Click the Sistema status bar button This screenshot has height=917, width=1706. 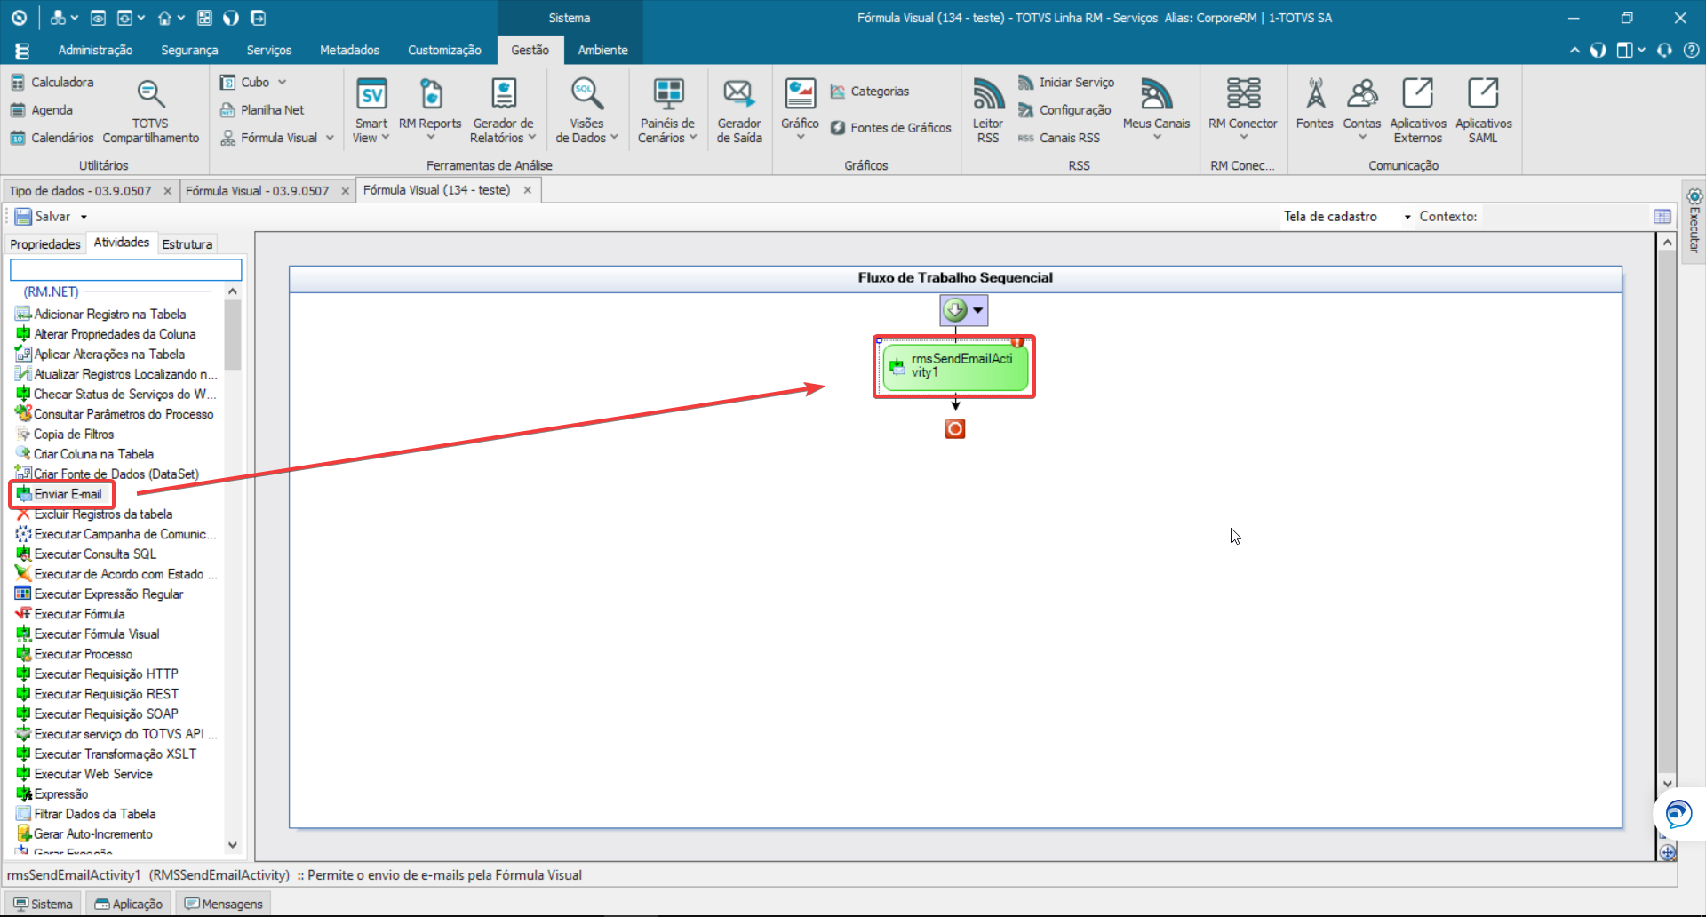[43, 904]
